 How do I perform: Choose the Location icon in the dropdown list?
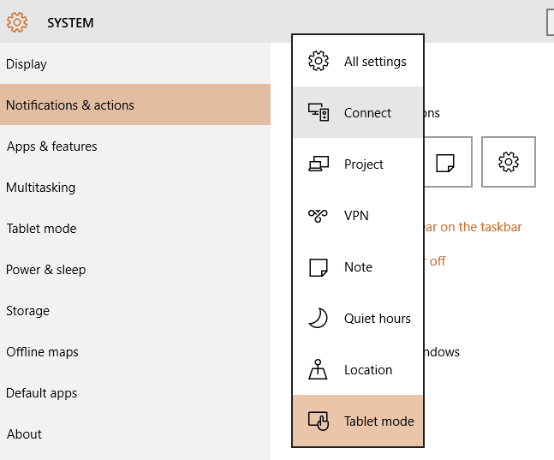coord(319,370)
